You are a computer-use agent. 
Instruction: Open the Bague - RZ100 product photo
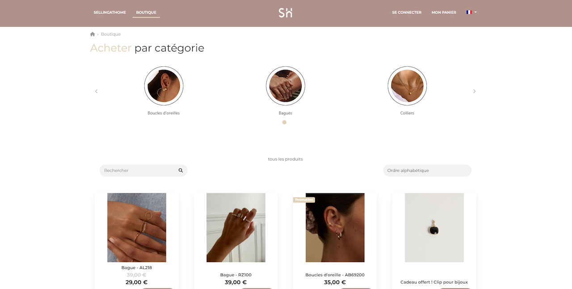click(x=236, y=228)
